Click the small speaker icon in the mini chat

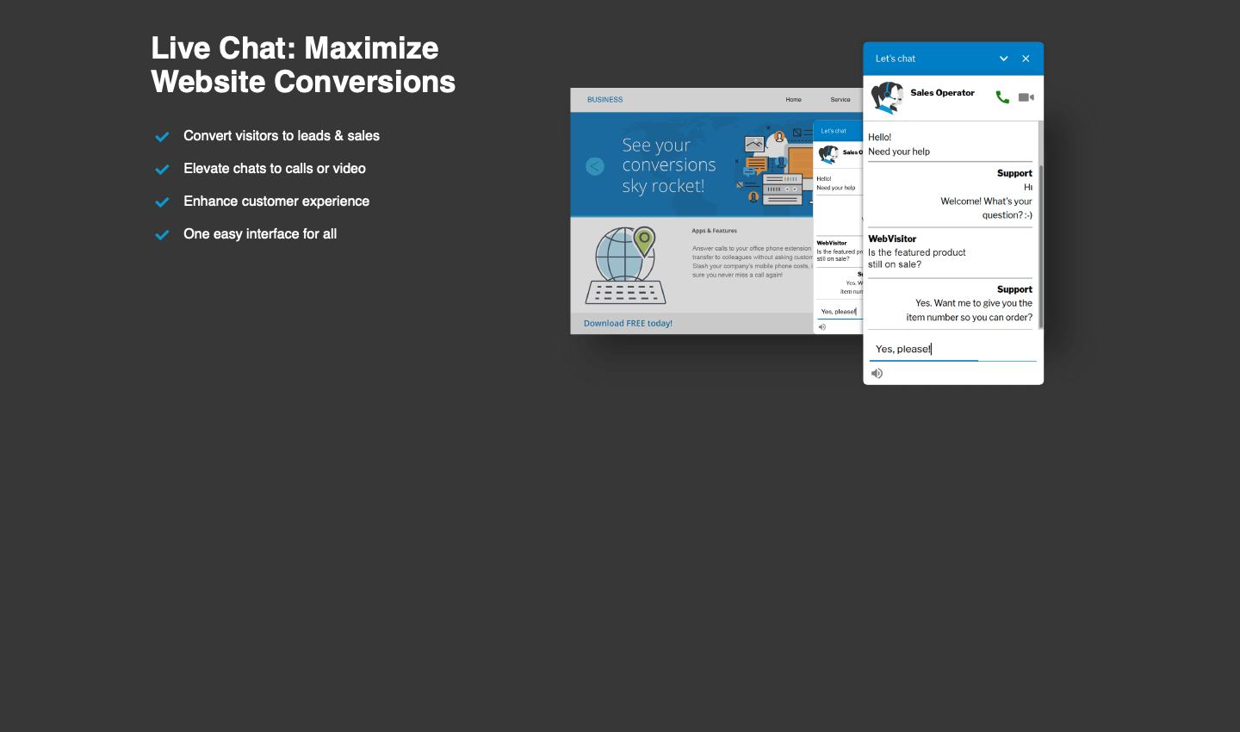pyautogui.click(x=821, y=327)
